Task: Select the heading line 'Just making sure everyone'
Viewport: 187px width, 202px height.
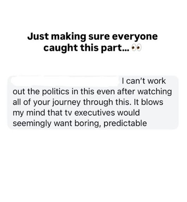Action: pyautogui.click(x=93, y=37)
